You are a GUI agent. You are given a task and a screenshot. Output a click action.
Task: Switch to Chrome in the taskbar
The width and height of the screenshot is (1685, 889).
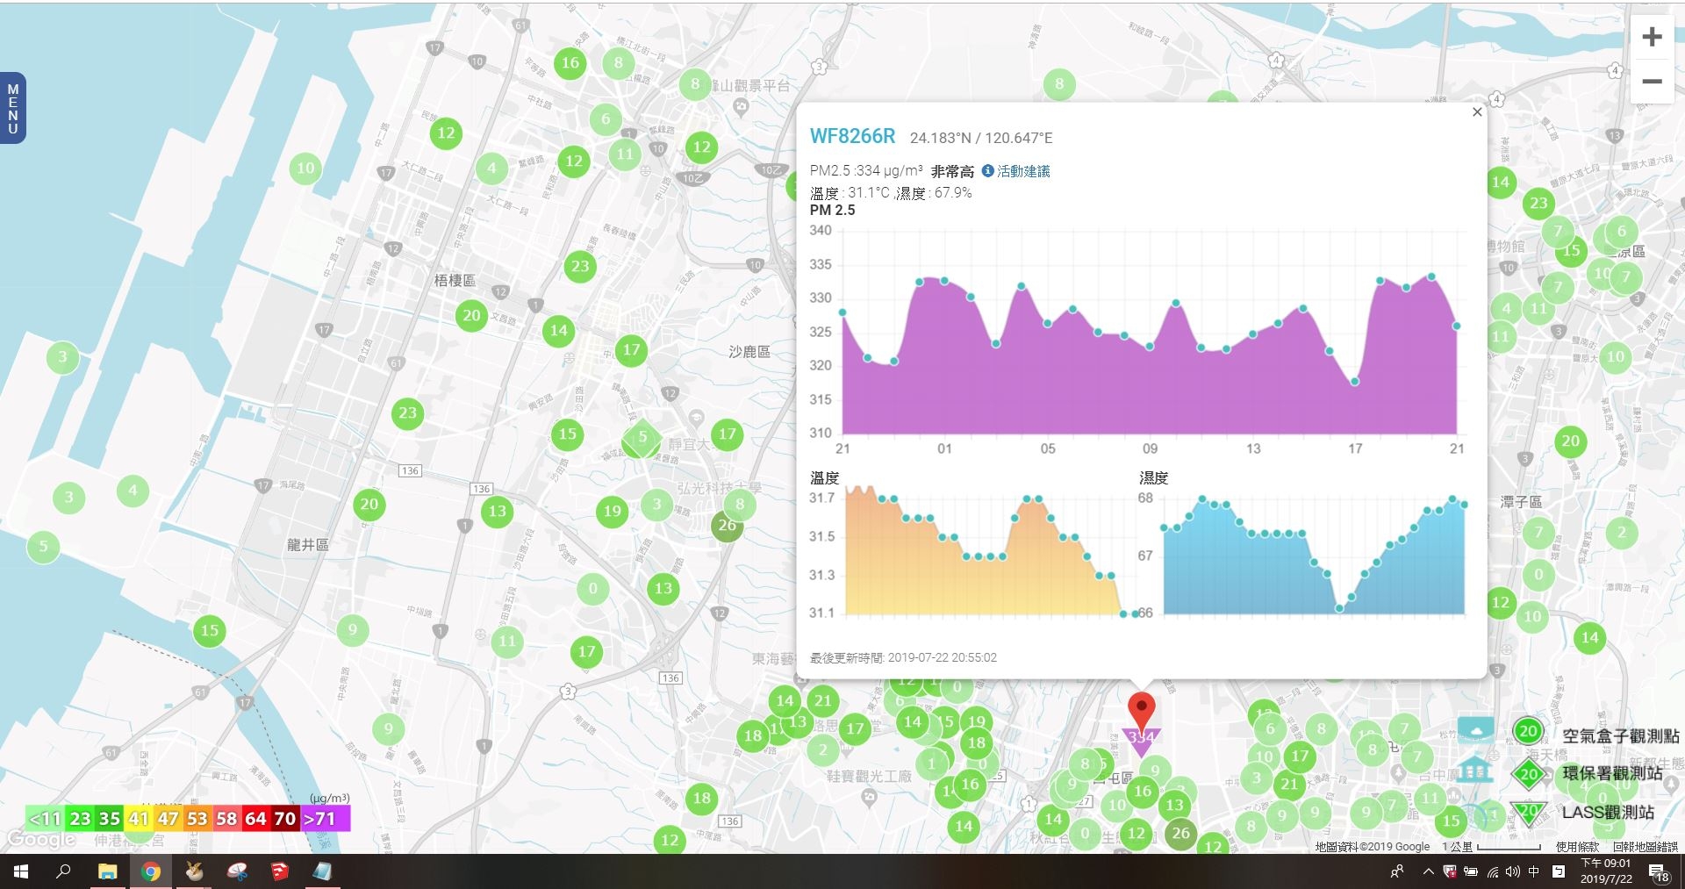tap(151, 871)
